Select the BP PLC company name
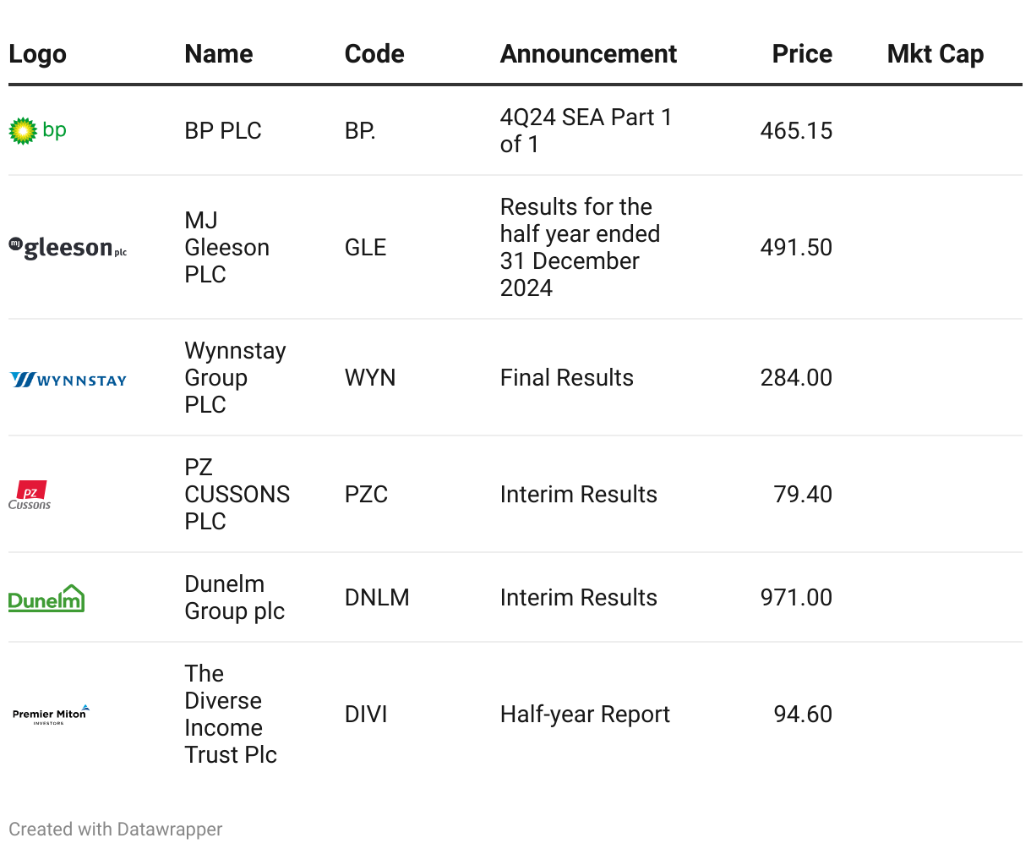This screenshot has height=849, width=1031. (223, 131)
